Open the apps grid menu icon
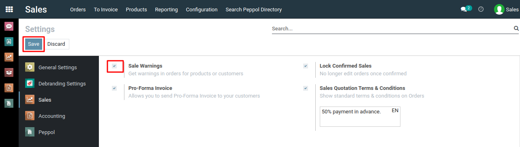This screenshot has width=520, height=147. tap(9, 9)
